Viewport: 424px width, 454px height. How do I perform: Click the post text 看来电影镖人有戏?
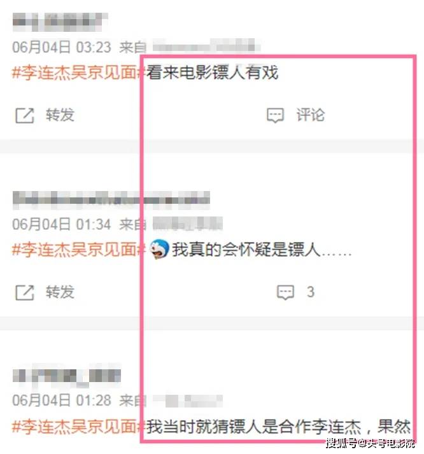[213, 73]
